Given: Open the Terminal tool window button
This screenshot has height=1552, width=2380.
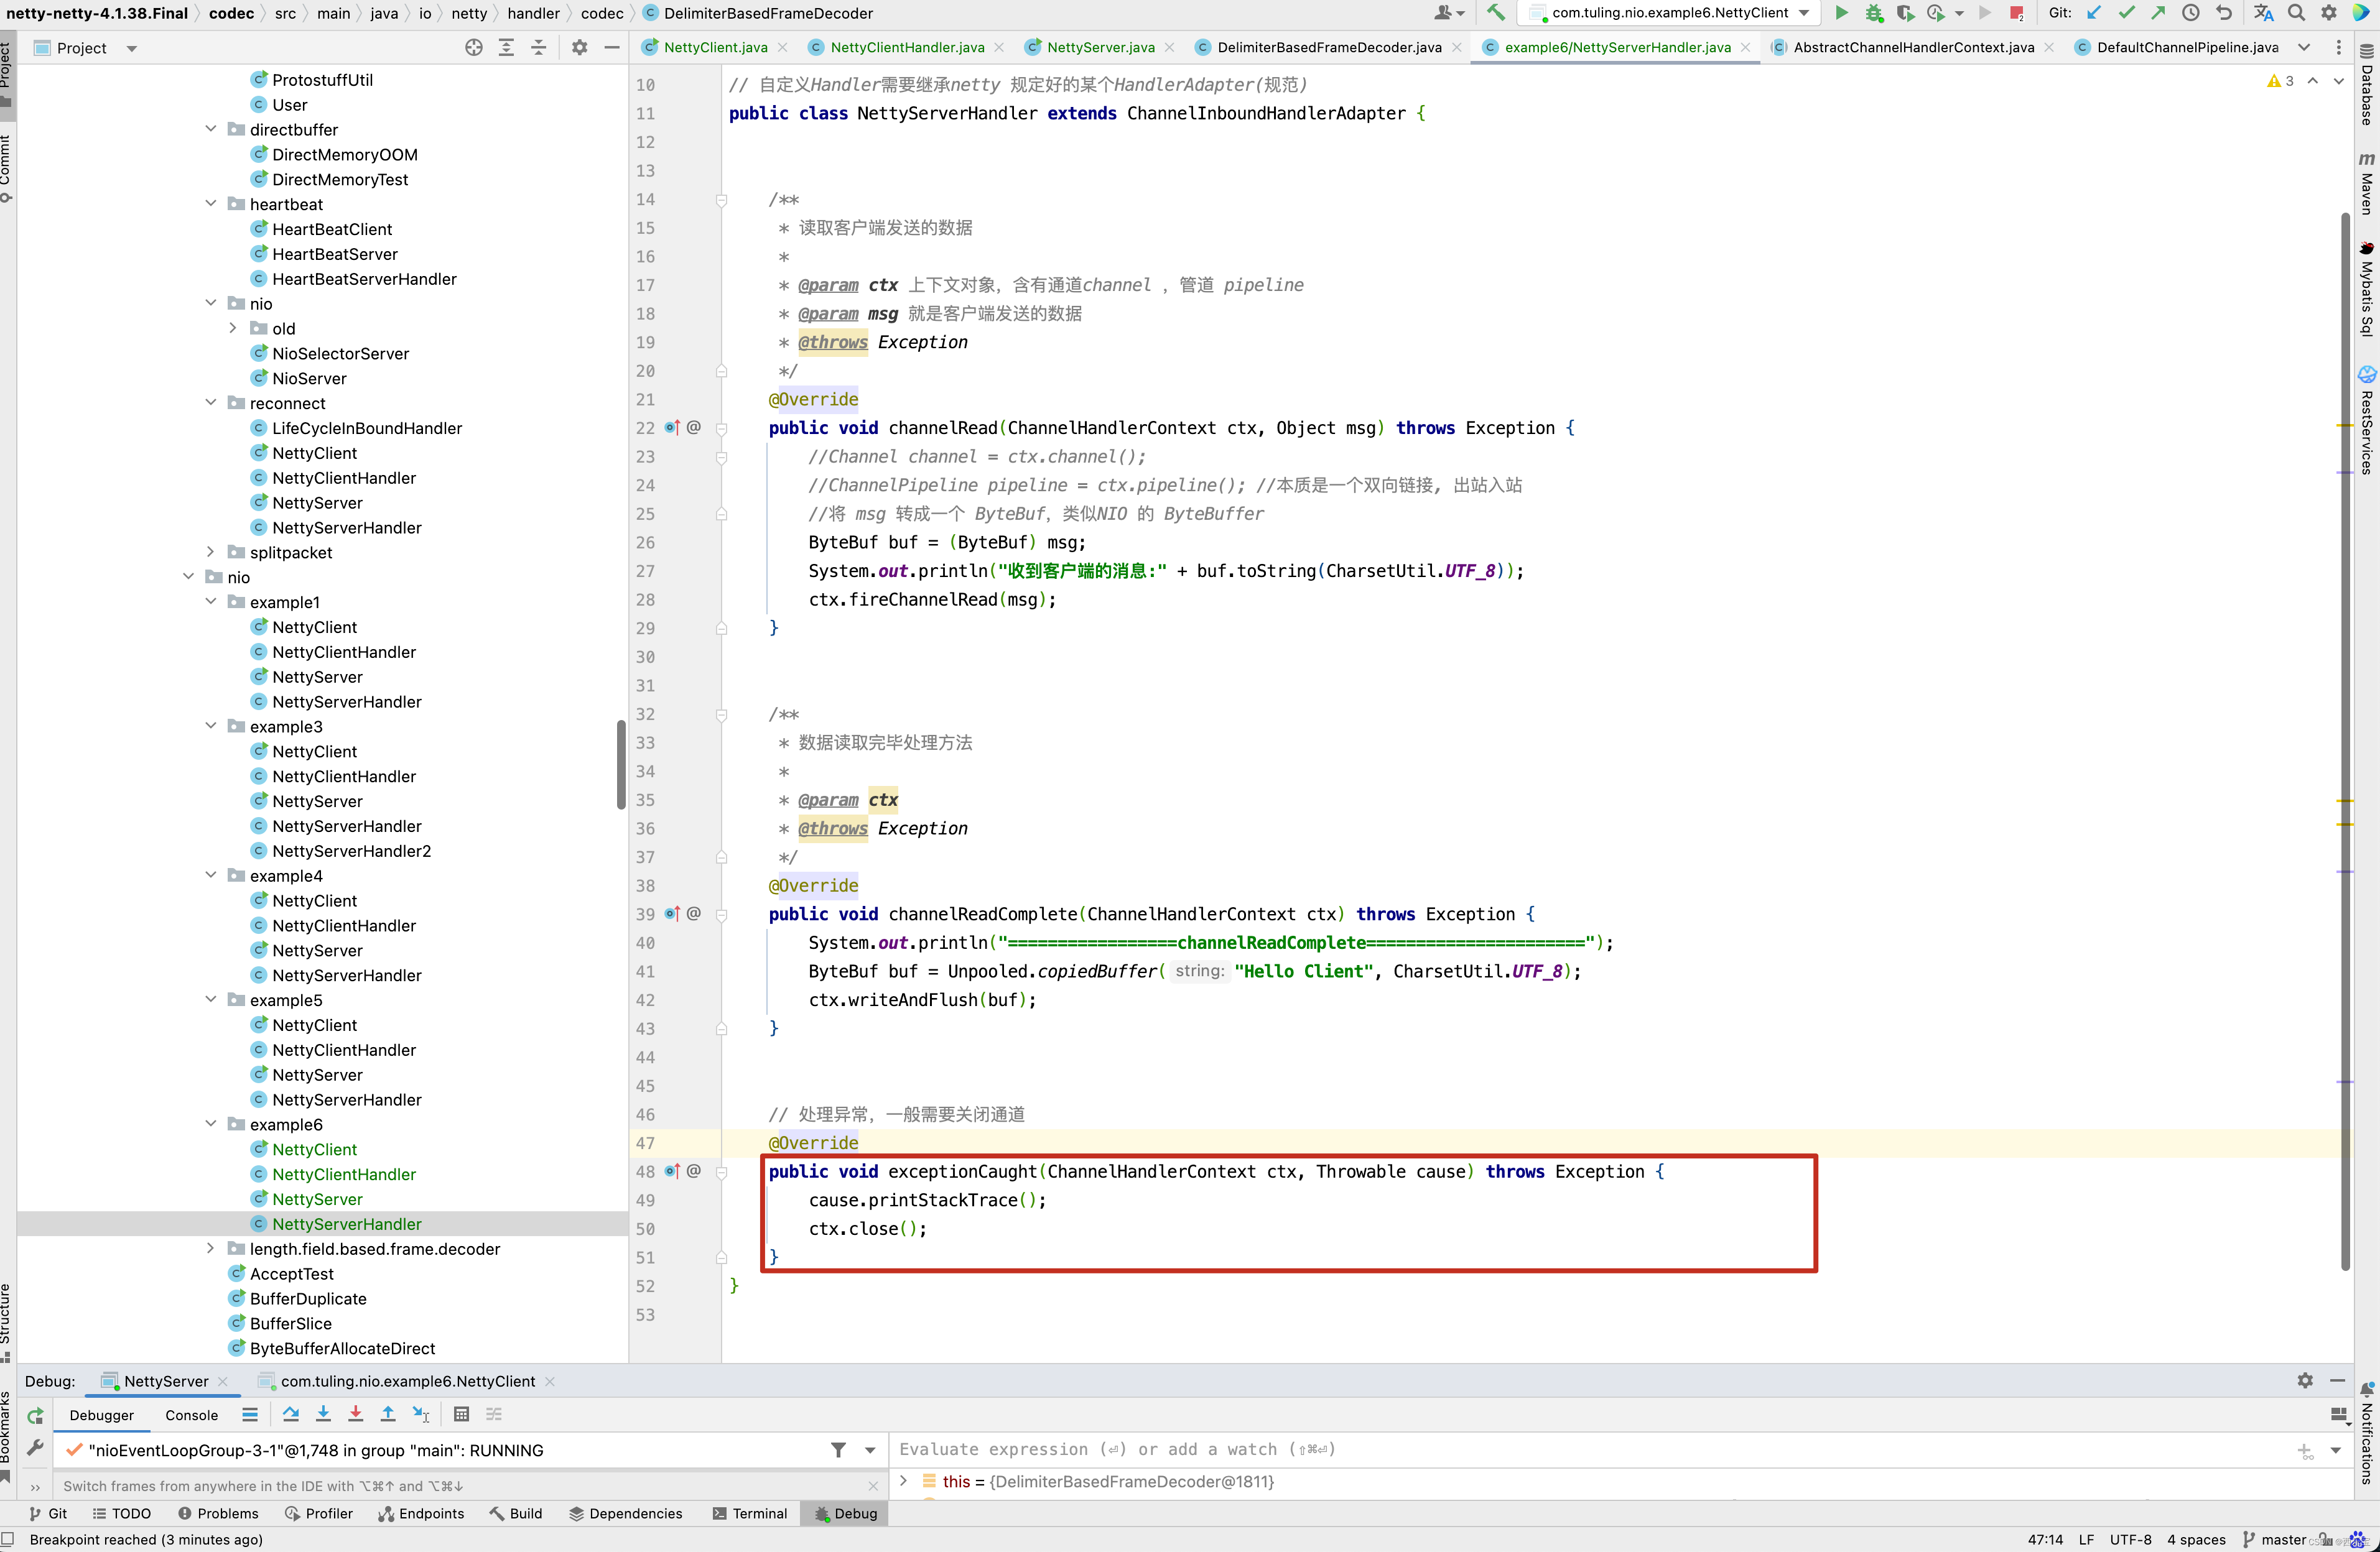Looking at the screenshot, I should pos(750,1513).
